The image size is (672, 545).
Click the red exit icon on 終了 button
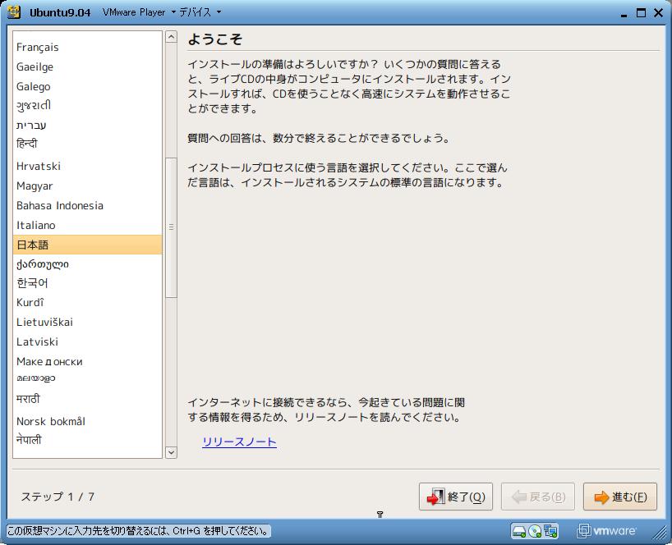436,497
